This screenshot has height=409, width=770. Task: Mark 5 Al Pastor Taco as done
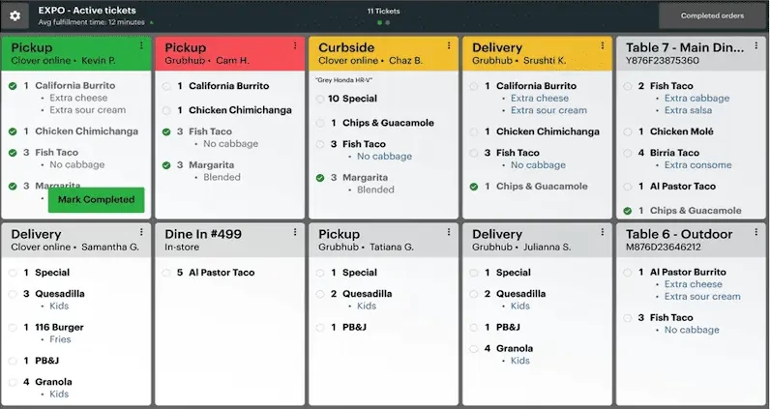coord(166,273)
